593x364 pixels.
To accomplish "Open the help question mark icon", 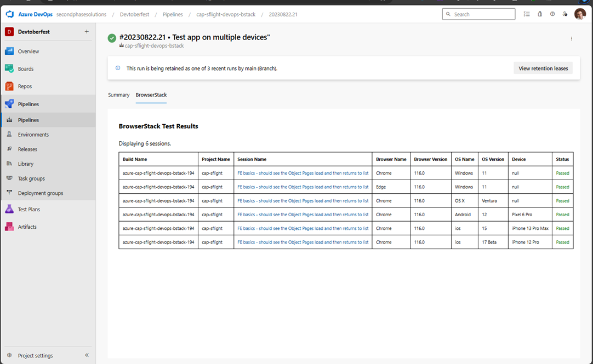I will [x=552, y=14].
